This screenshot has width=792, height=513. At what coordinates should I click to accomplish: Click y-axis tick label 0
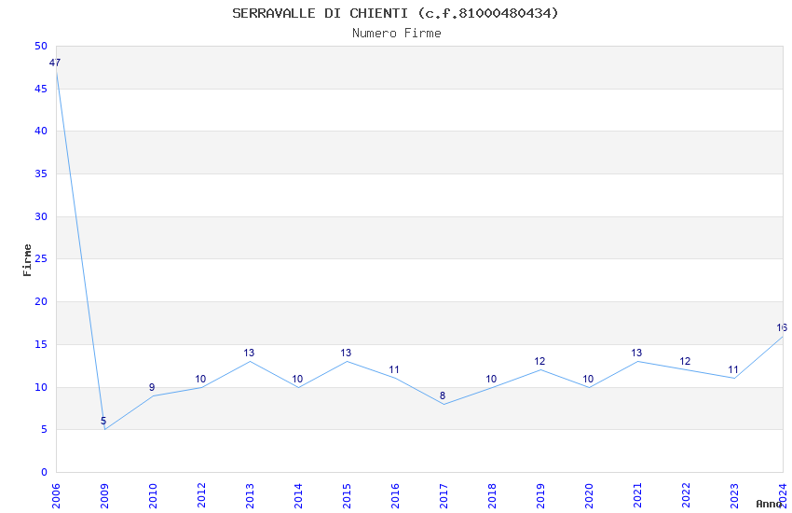(x=44, y=473)
